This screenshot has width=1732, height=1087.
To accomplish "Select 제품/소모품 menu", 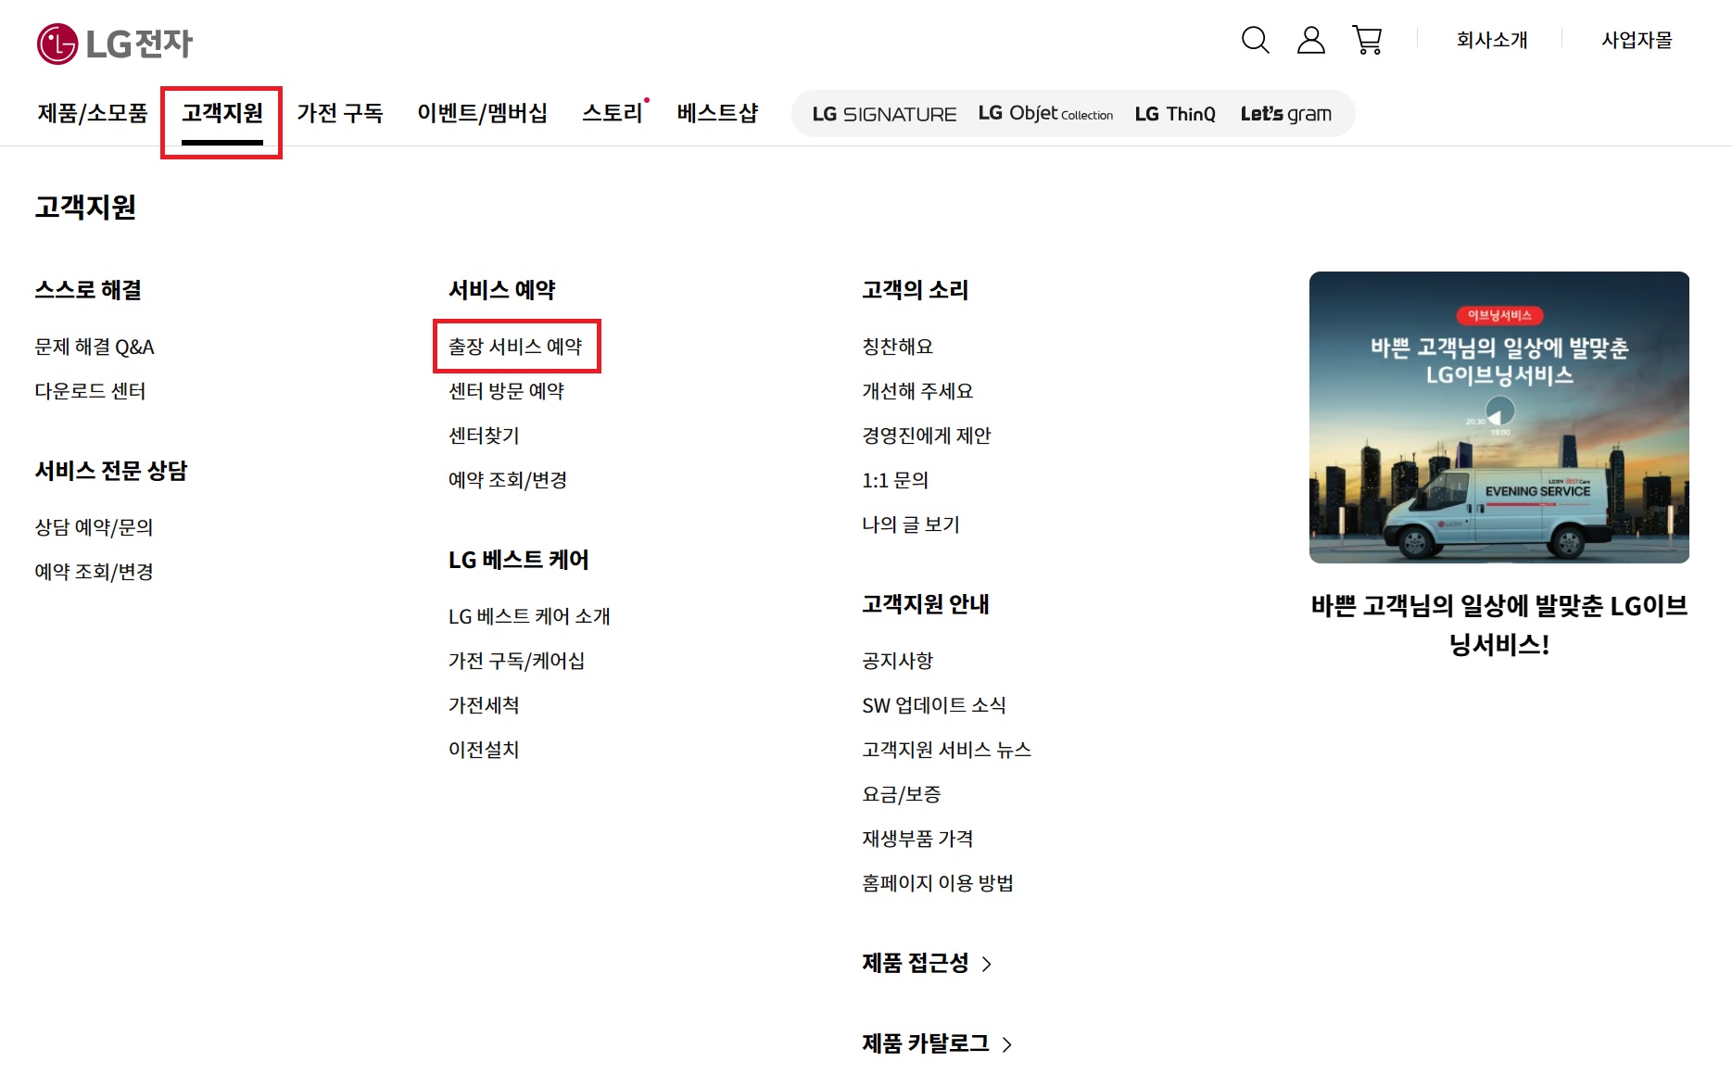I will click(93, 113).
